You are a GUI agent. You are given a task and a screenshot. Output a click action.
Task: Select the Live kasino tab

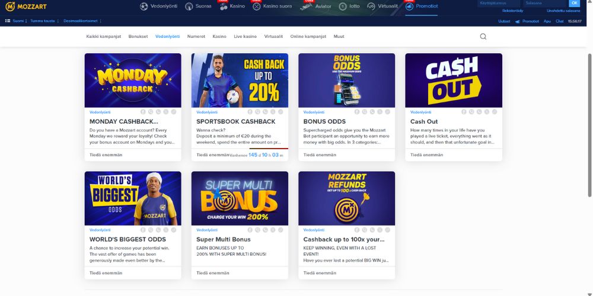click(x=245, y=37)
